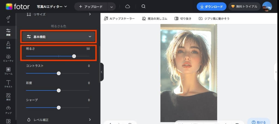Open the テキスト text sidebar tab
279x124 pixels.
pyautogui.click(x=8, y=84)
